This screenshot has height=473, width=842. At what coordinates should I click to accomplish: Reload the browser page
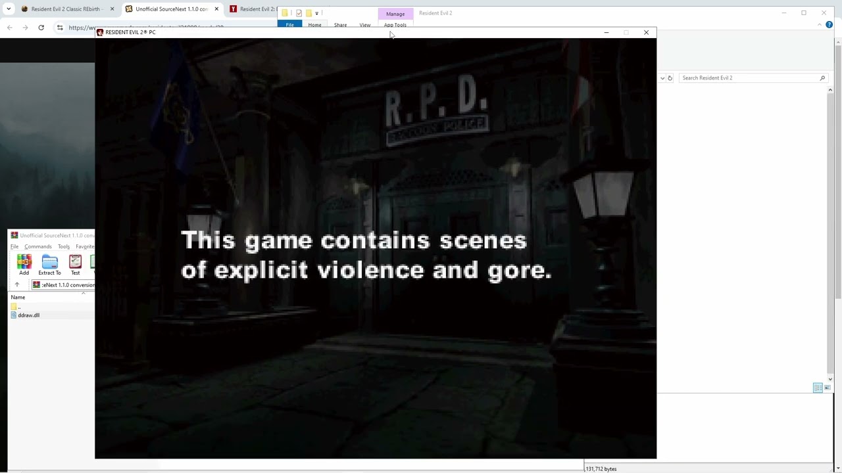tap(41, 28)
